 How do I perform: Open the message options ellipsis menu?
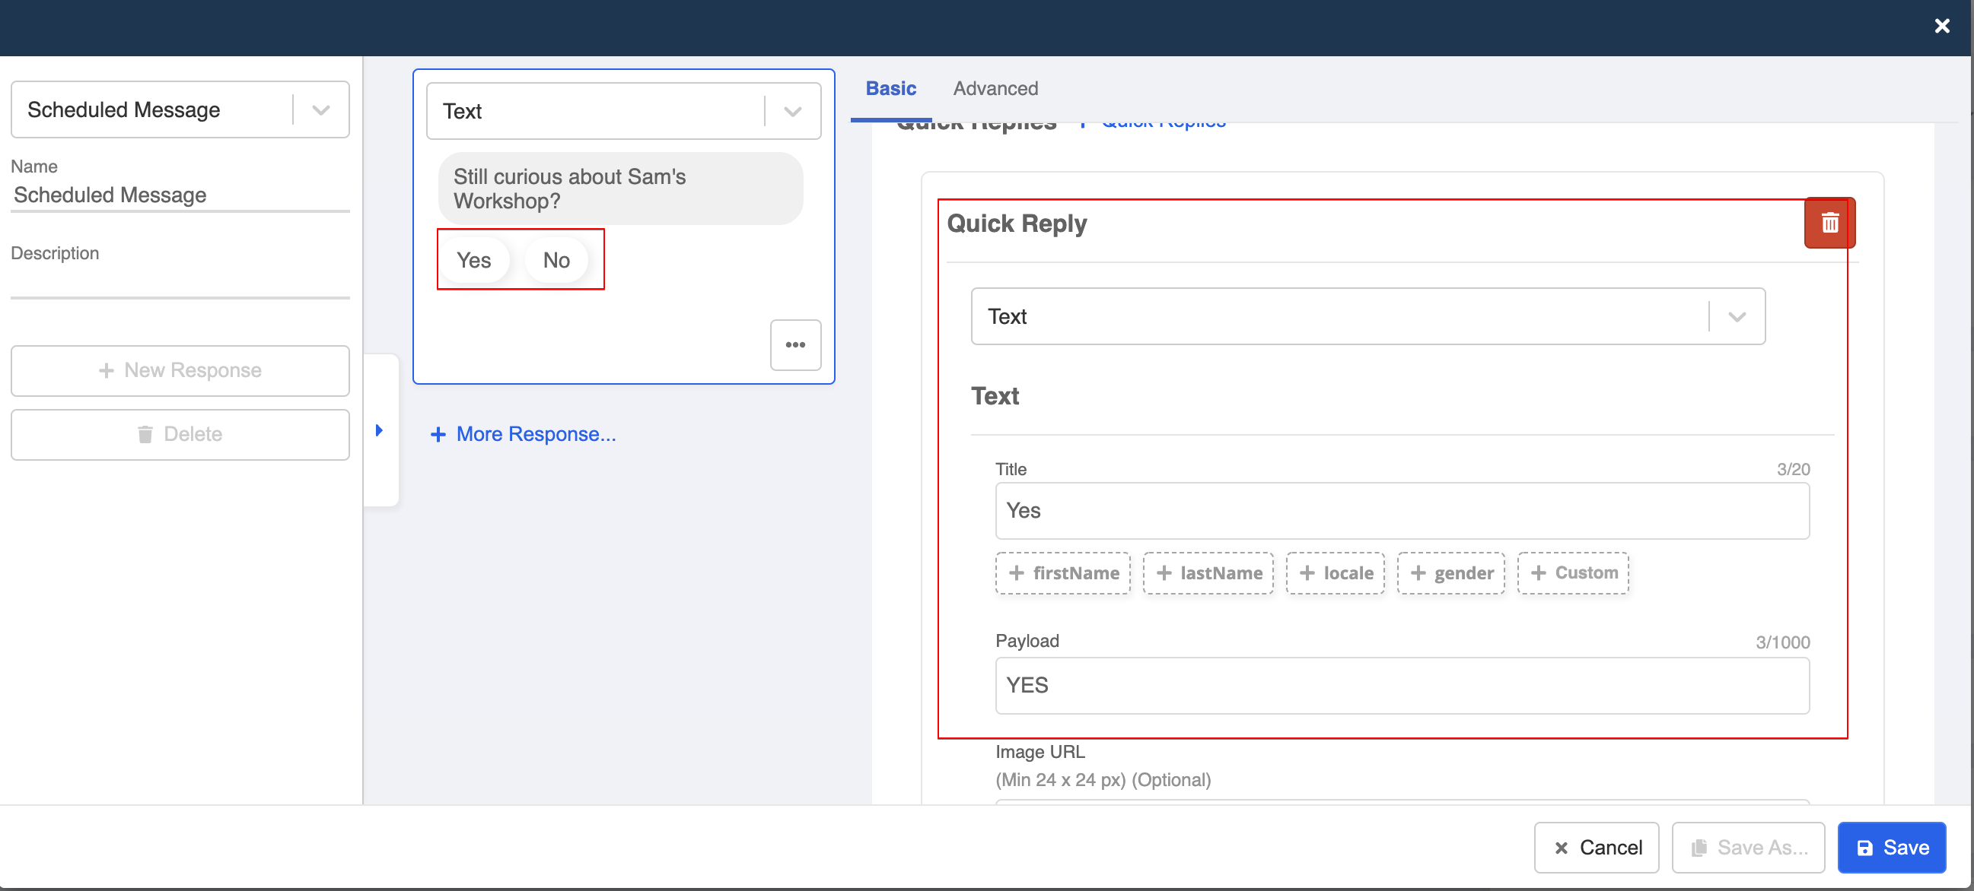pyautogui.click(x=795, y=344)
